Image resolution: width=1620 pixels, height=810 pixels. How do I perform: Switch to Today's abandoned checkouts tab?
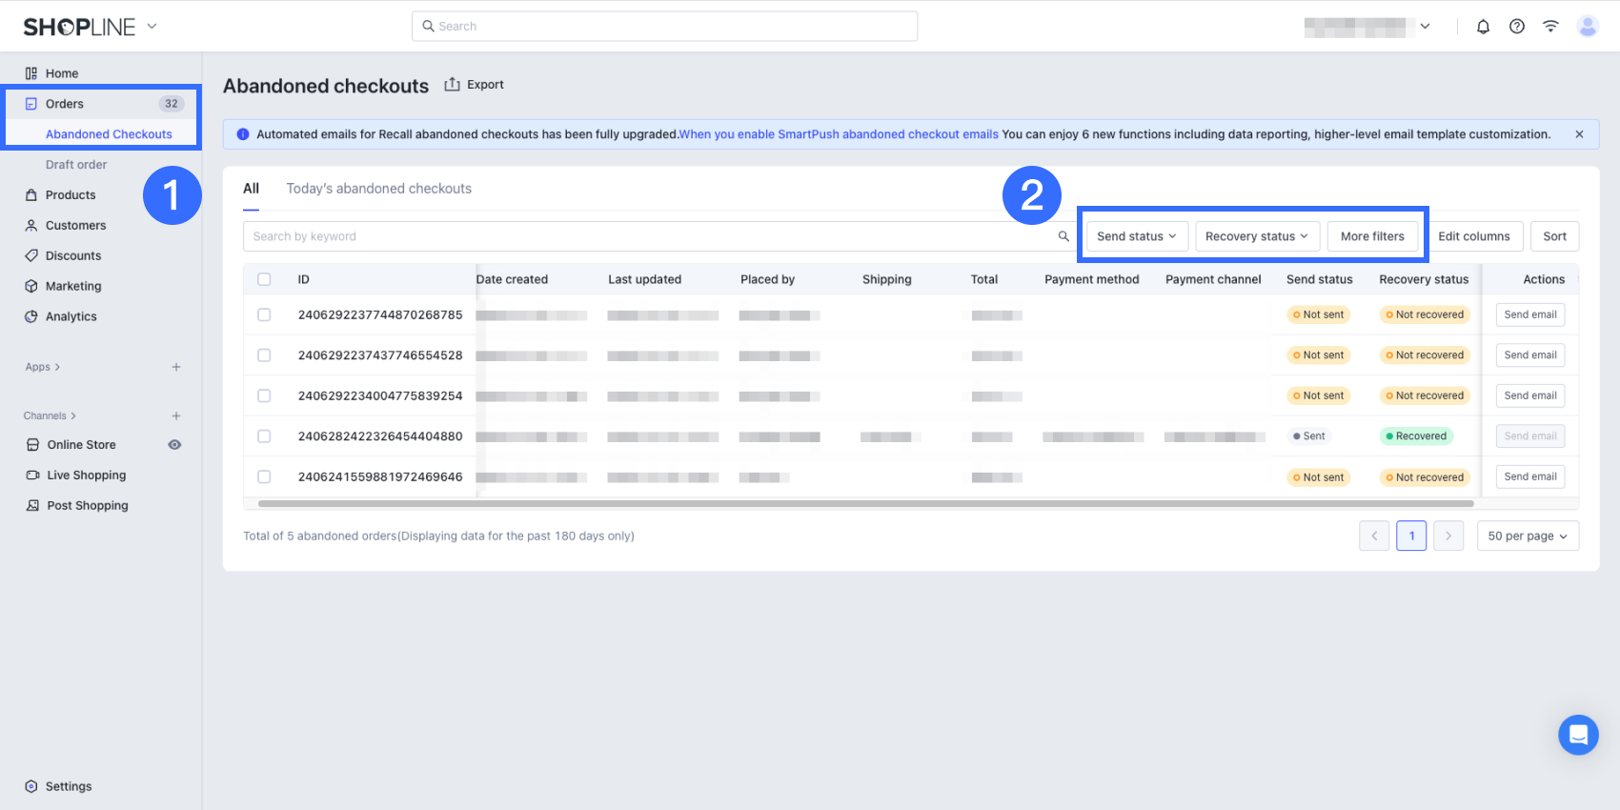378,189
